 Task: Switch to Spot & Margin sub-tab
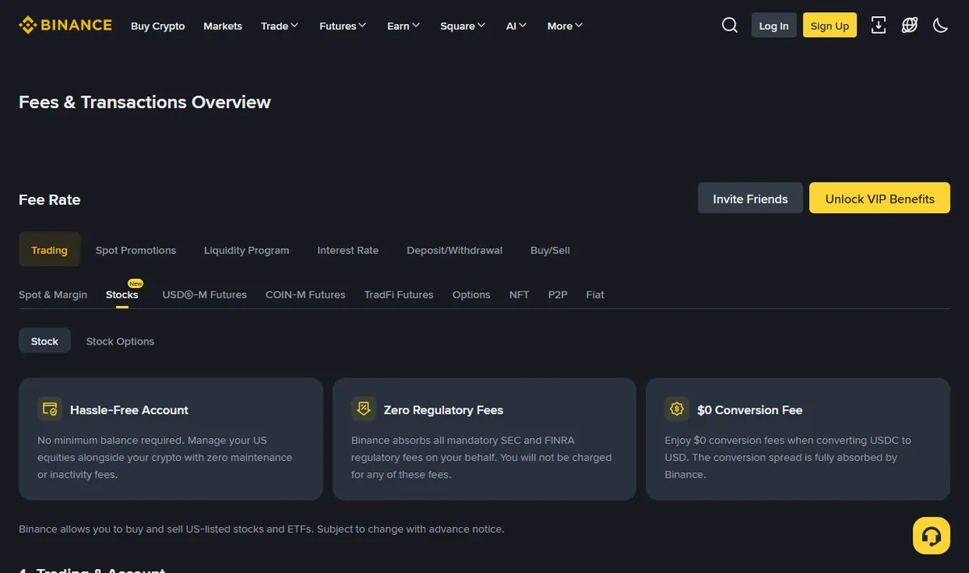(52, 295)
